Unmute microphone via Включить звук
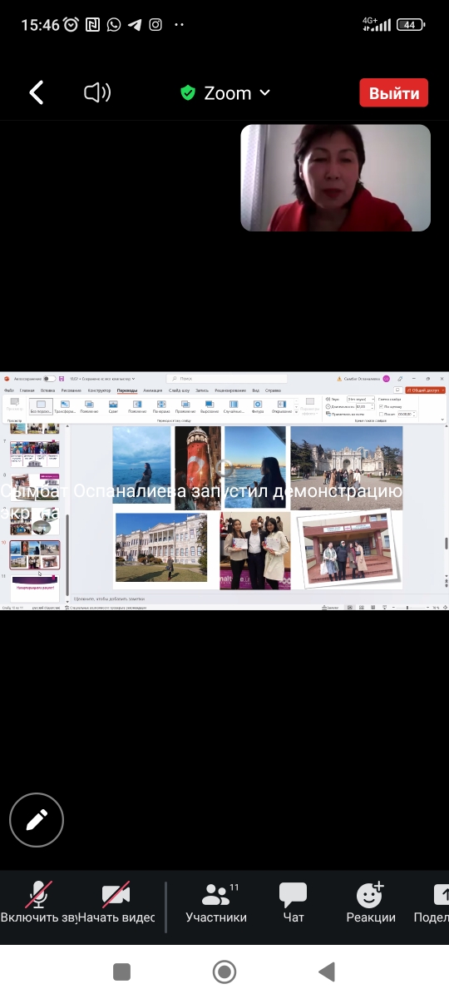449x999 pixels. [x=38, y=903]
